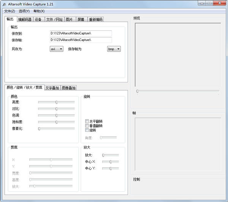Click the Altarsoft app icon in title bar
Viewport: 228px width, 202px height.
[4, 3]
